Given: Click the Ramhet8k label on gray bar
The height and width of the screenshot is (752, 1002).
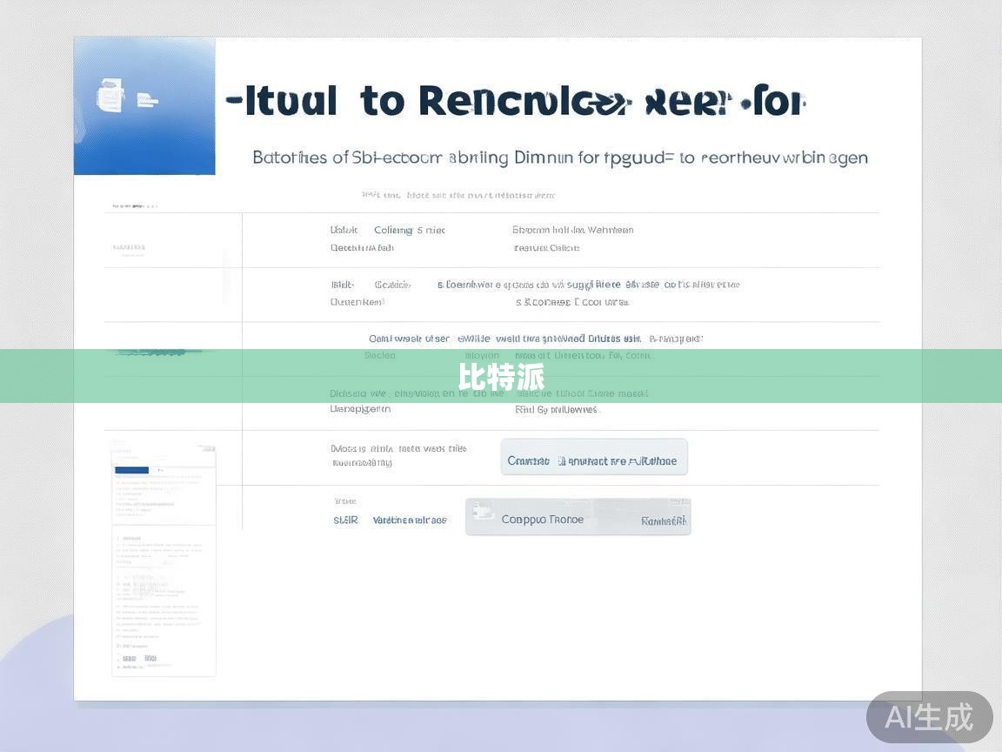Looking at the screenshot, I should [665, 521].
